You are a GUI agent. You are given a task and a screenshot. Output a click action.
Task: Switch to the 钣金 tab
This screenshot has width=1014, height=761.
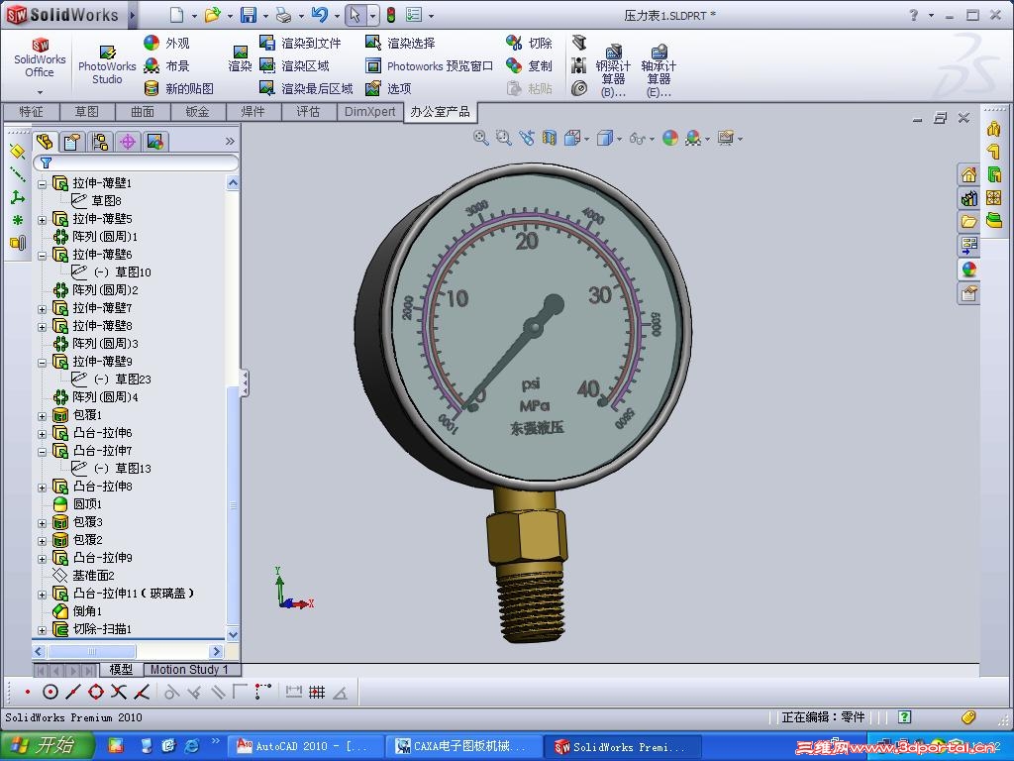click(197, 111)
